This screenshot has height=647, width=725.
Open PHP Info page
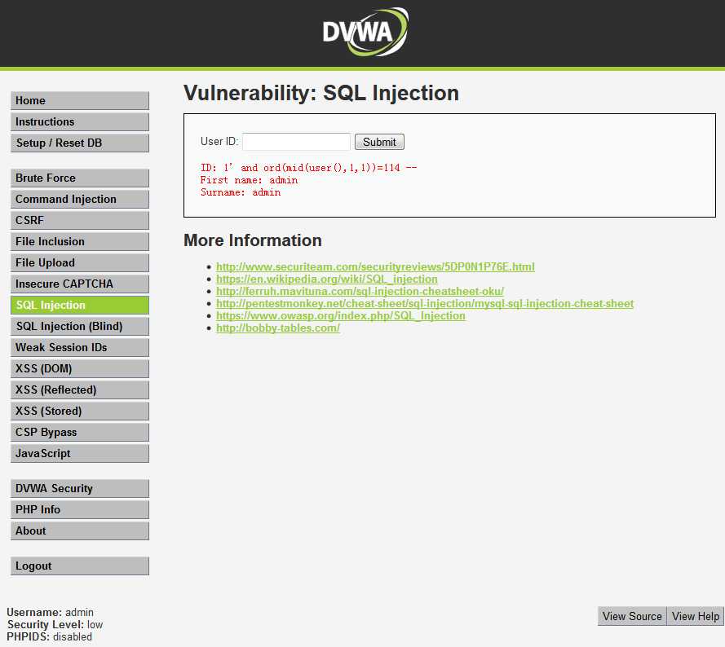click(80, 510)
